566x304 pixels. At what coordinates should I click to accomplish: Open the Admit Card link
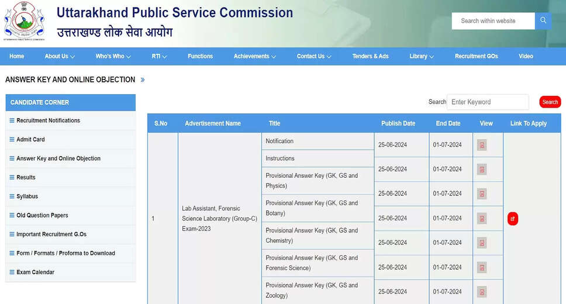[x=30, y=139]
